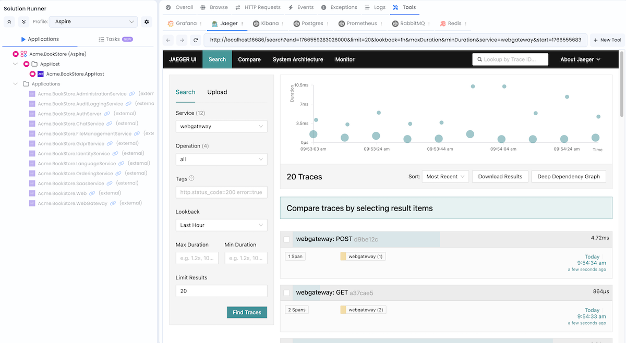The image size is (626, 343).
Task: Click link icon of Acme.BookStore.GdprService
Action: click(x=111, y=143)
